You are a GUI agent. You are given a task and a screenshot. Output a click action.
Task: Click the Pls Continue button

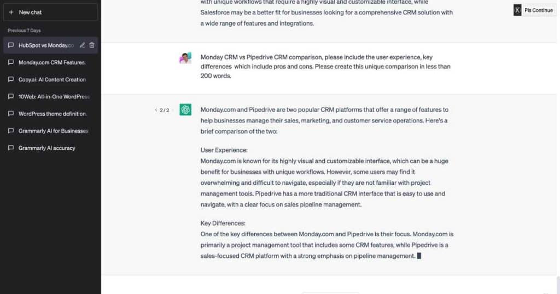click(x=538, y=10)
